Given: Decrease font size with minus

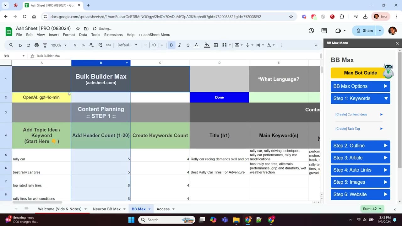Looking at the screenshot, I should [x=145, y=45].
